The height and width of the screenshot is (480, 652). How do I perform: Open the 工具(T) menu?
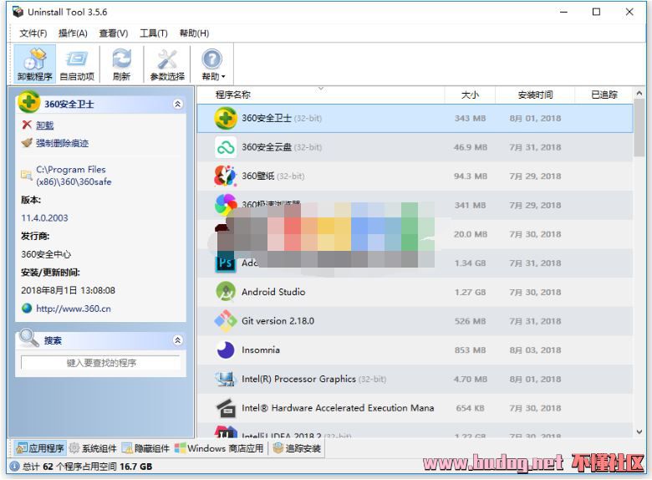(153, 33)
